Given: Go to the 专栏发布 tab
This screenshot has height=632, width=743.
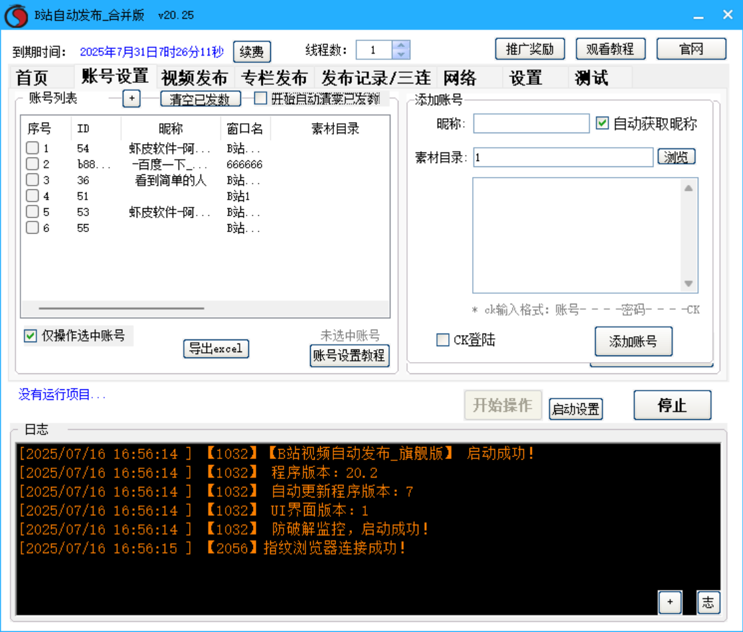Looking at the screenshot, I should pyautogui.click(x=274, y=78).
